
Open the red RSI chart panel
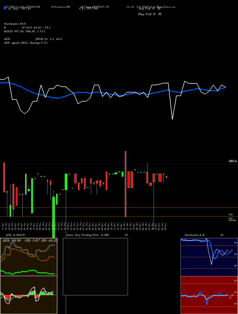(209, 295)
